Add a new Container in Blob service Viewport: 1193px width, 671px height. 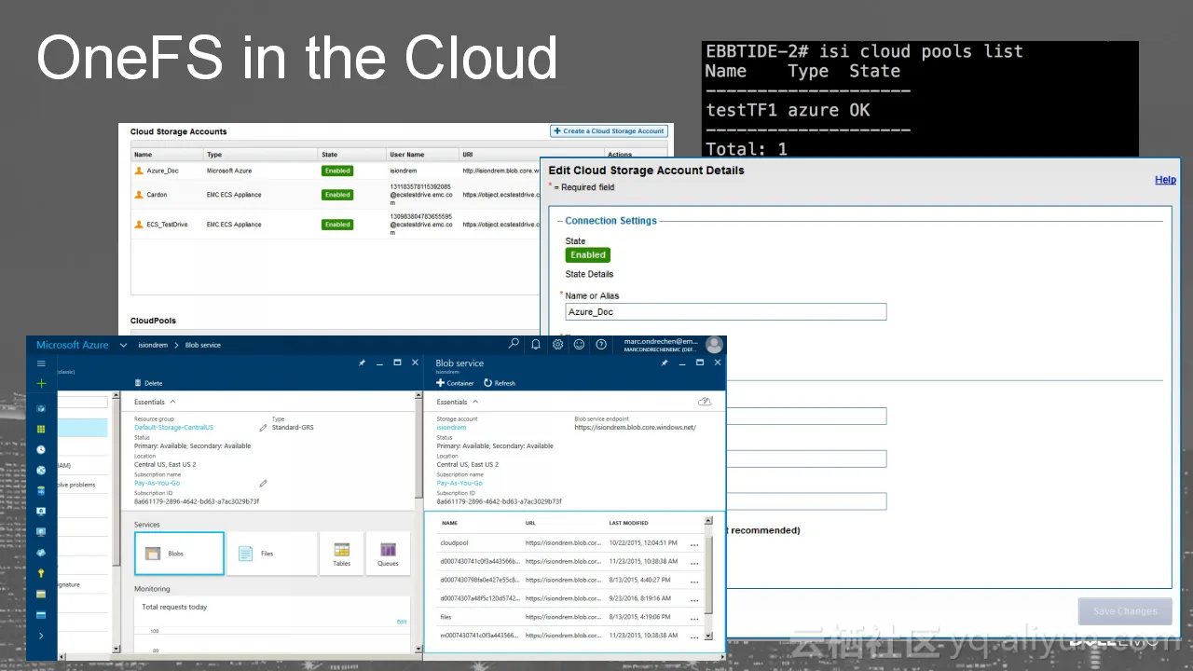[455, 383]
